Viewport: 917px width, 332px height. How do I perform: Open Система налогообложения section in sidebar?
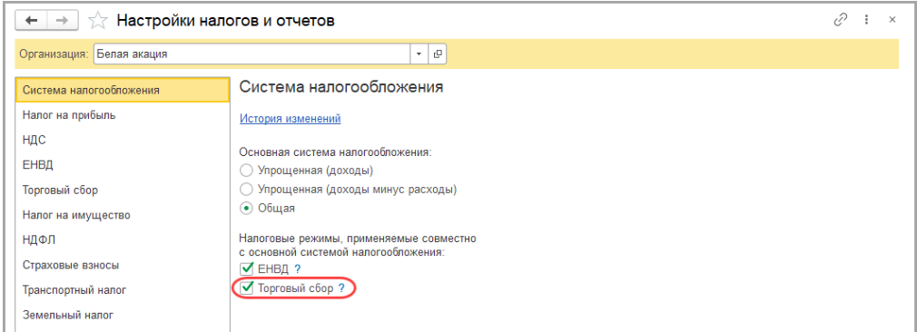tap(123, 91)
